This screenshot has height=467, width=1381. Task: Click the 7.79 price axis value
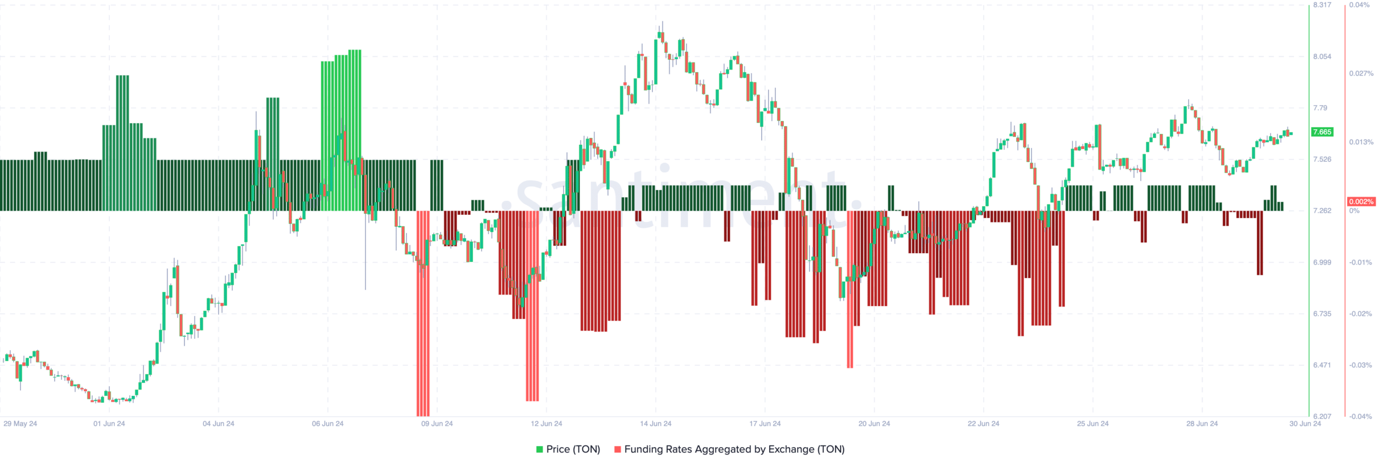[1320, 108]
